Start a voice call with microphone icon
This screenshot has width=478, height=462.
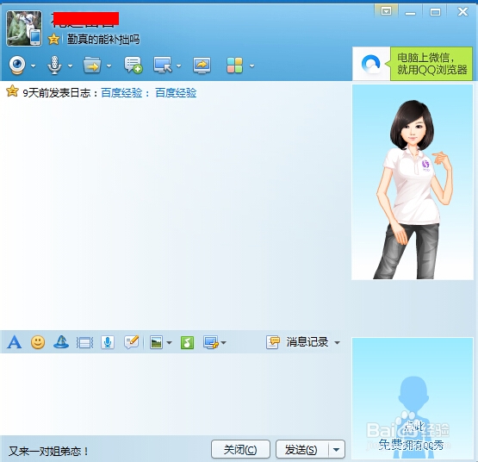[54, 65]
